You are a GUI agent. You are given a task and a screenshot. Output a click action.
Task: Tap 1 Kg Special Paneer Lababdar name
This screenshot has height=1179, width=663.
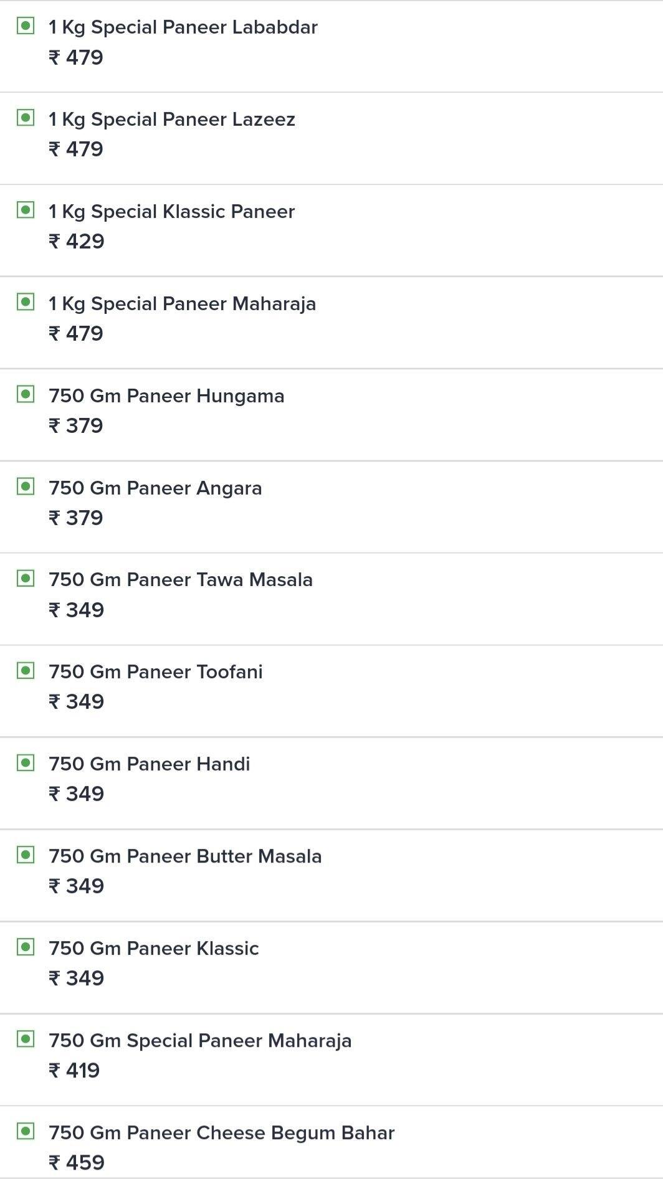[x=183, y=27]
